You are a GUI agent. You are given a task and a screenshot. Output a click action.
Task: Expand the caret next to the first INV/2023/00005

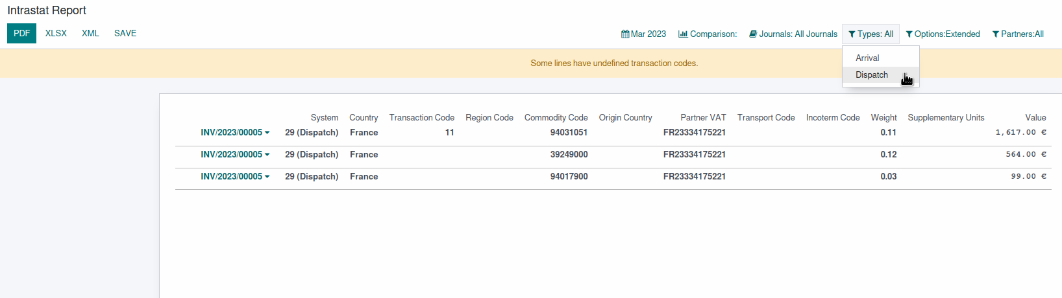pos(267,133)
